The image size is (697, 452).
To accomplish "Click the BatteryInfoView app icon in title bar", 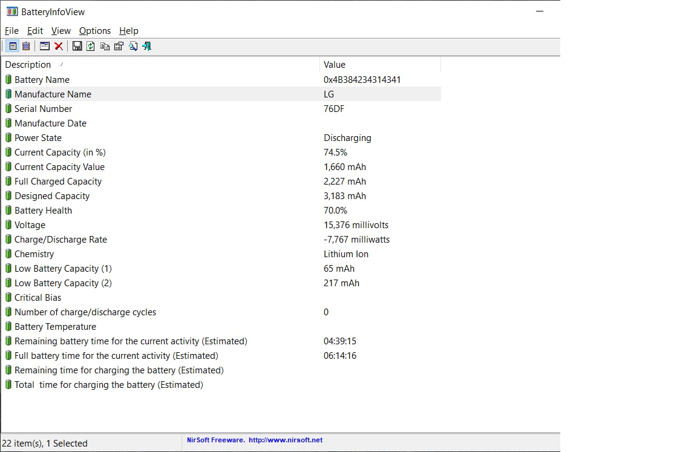I will (x=12, y=11).
